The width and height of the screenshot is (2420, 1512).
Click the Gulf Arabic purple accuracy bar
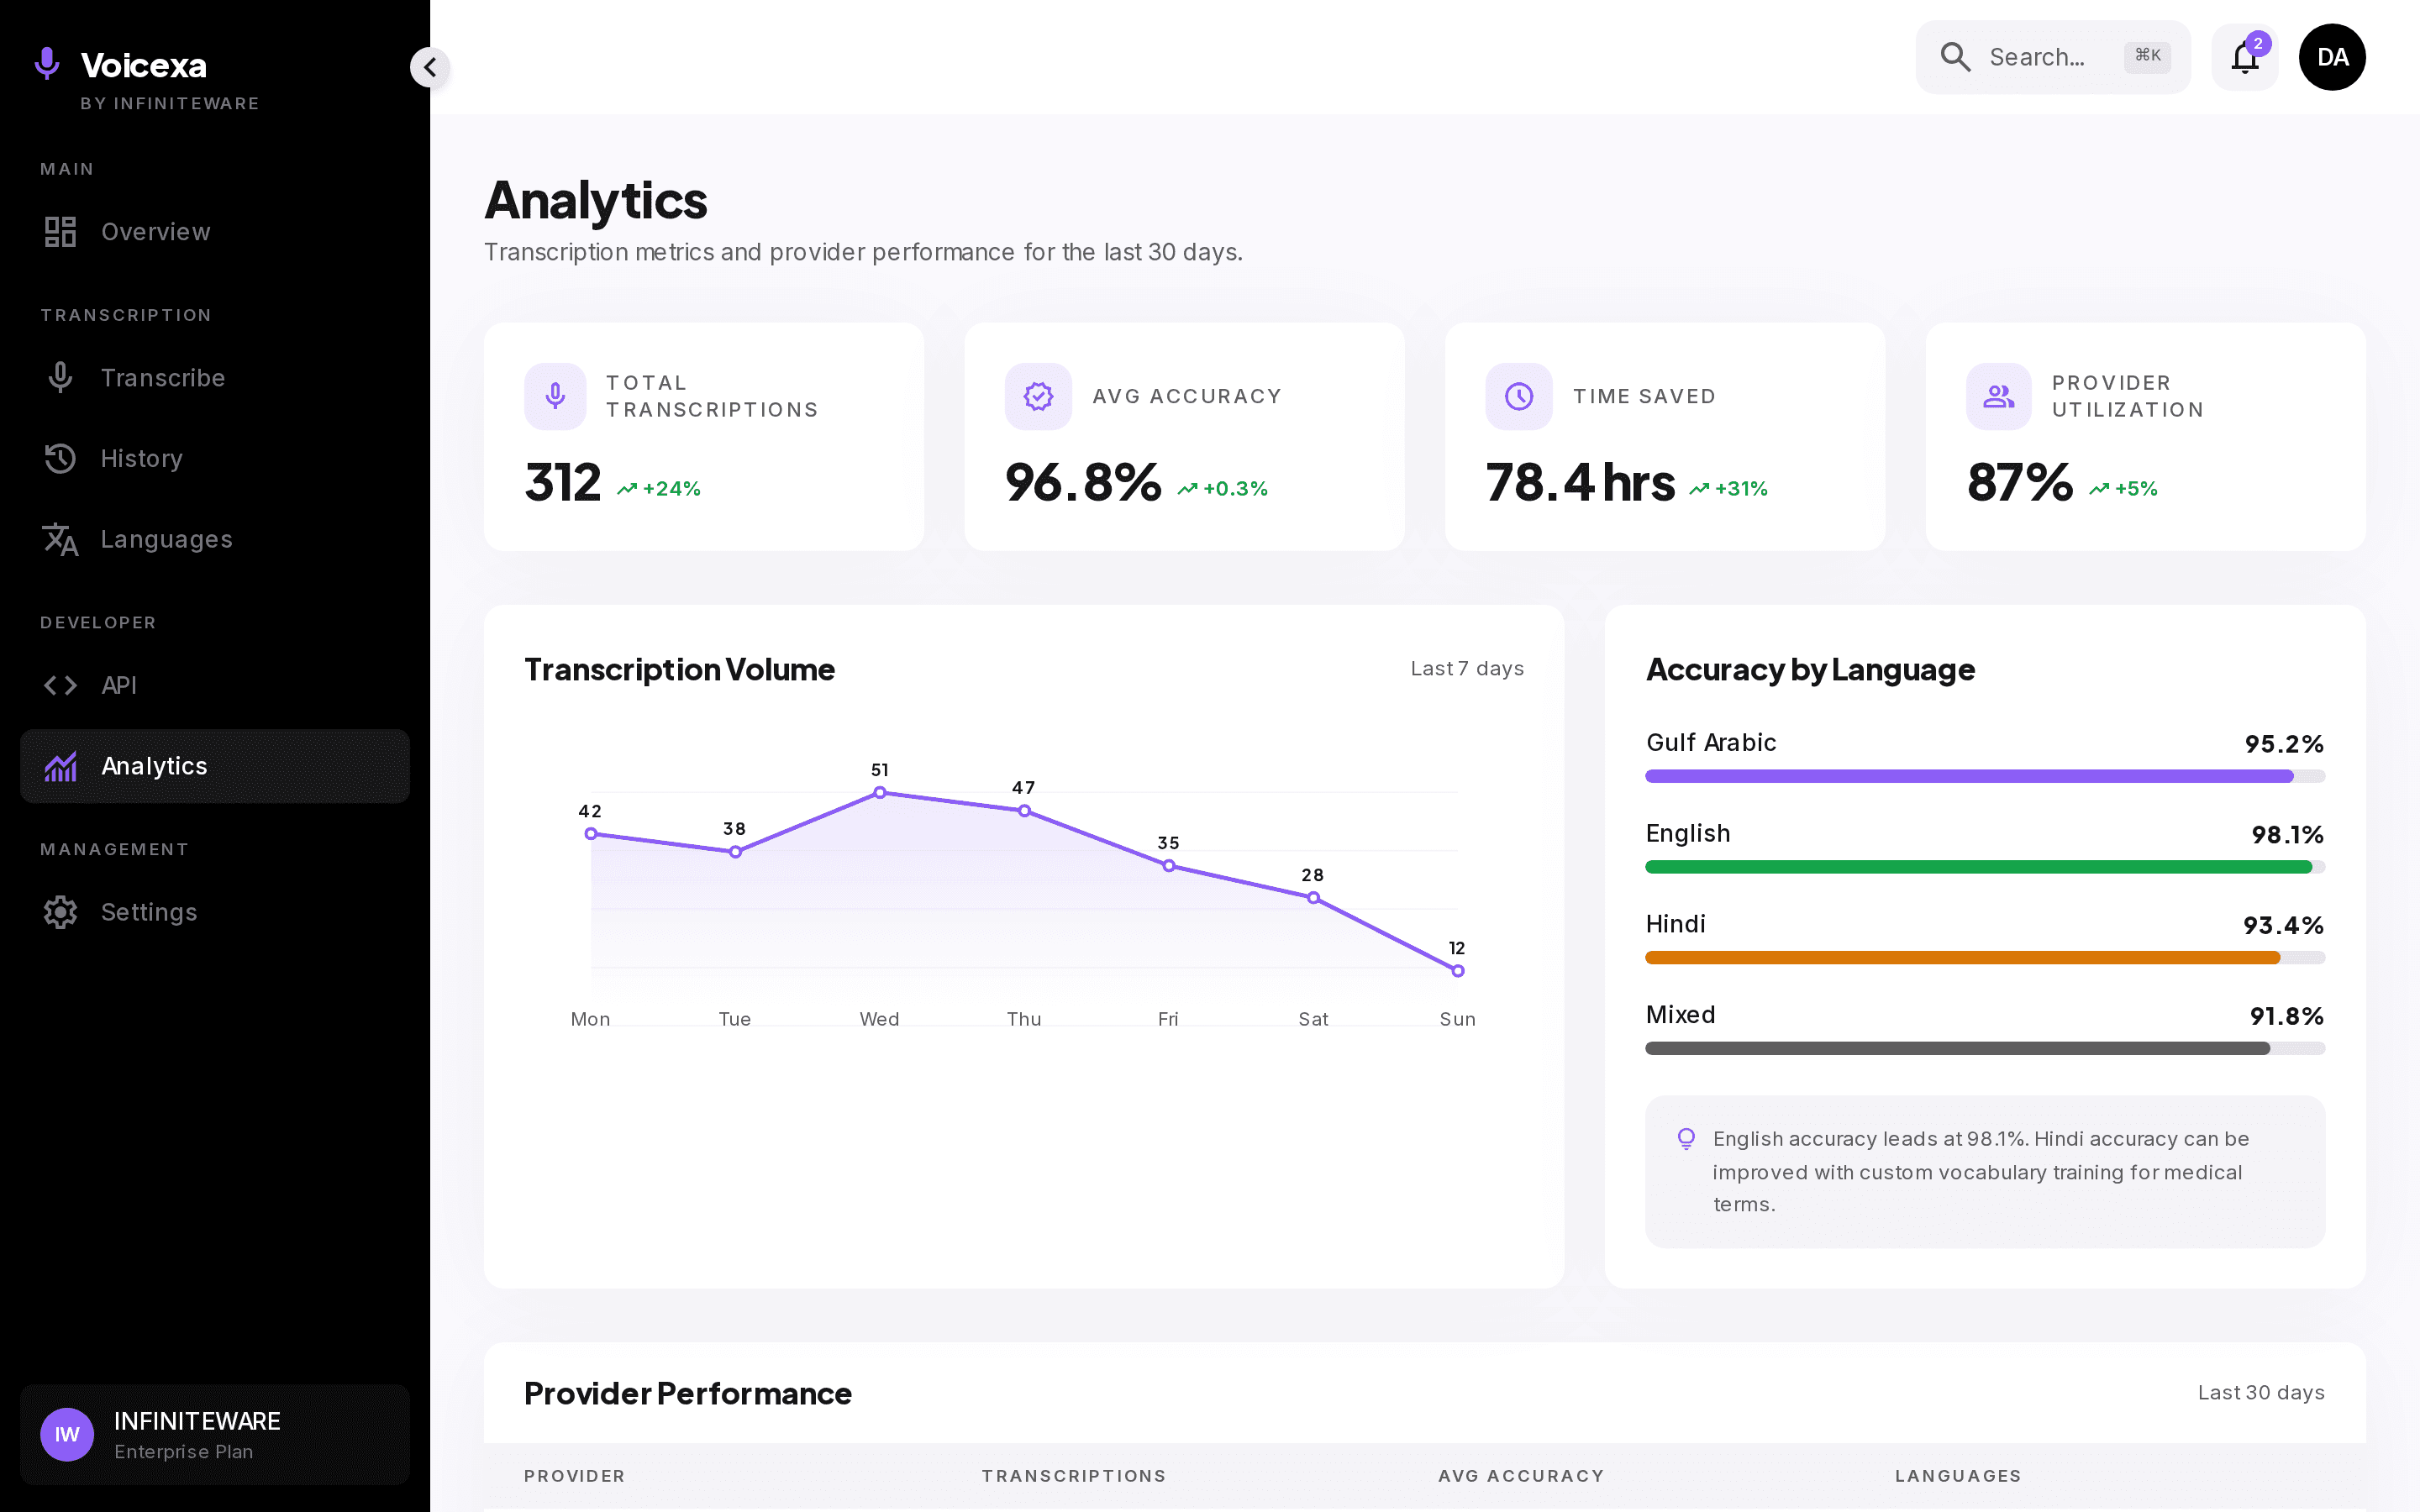coord(1969,776)
